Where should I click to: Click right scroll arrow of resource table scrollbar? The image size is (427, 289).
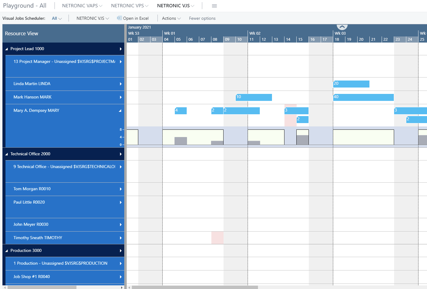click(122, 287)
